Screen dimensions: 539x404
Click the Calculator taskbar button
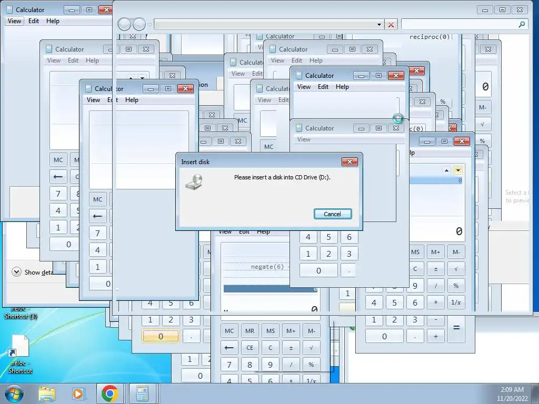click(142, 393)
